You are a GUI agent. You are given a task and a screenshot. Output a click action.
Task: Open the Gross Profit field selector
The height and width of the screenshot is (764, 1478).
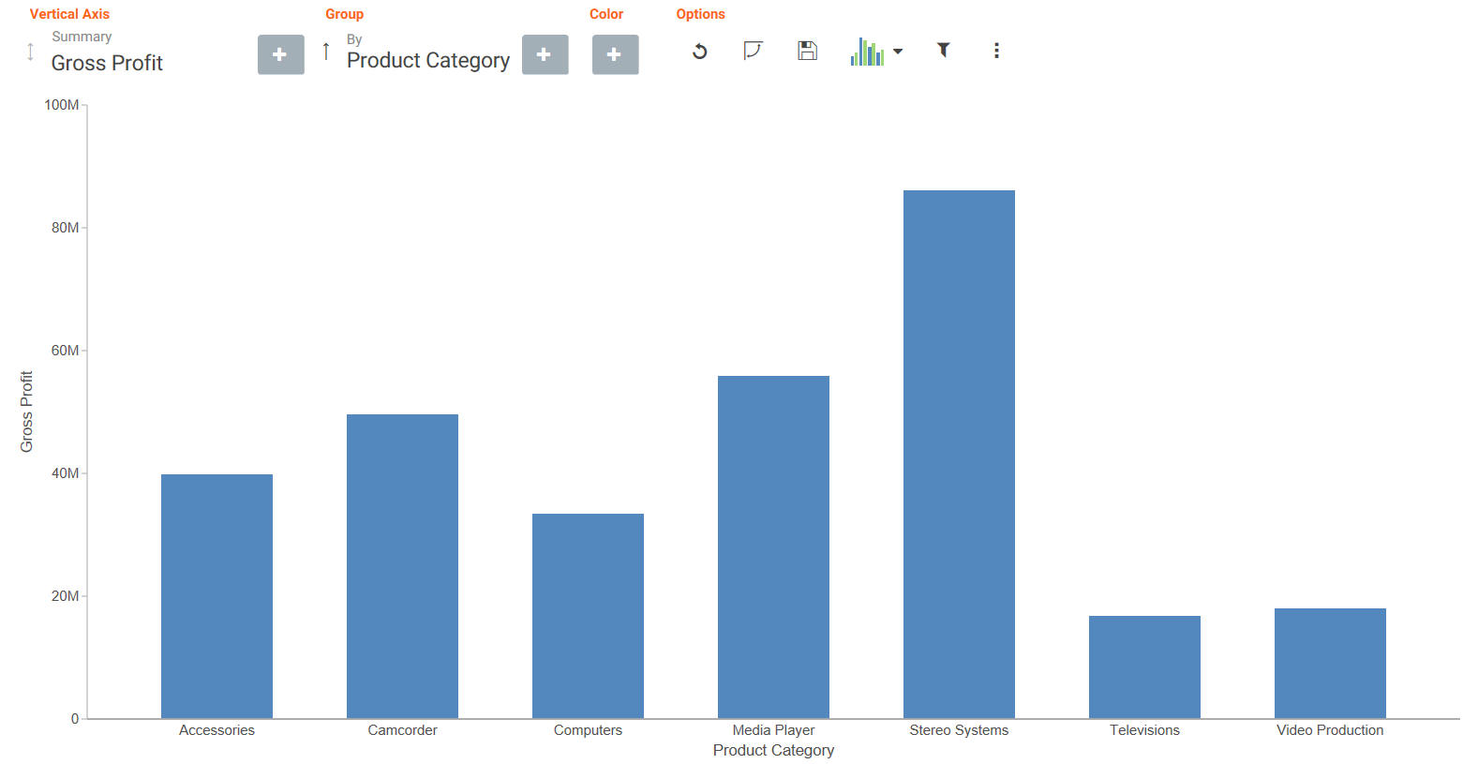[x=107, y=63]
